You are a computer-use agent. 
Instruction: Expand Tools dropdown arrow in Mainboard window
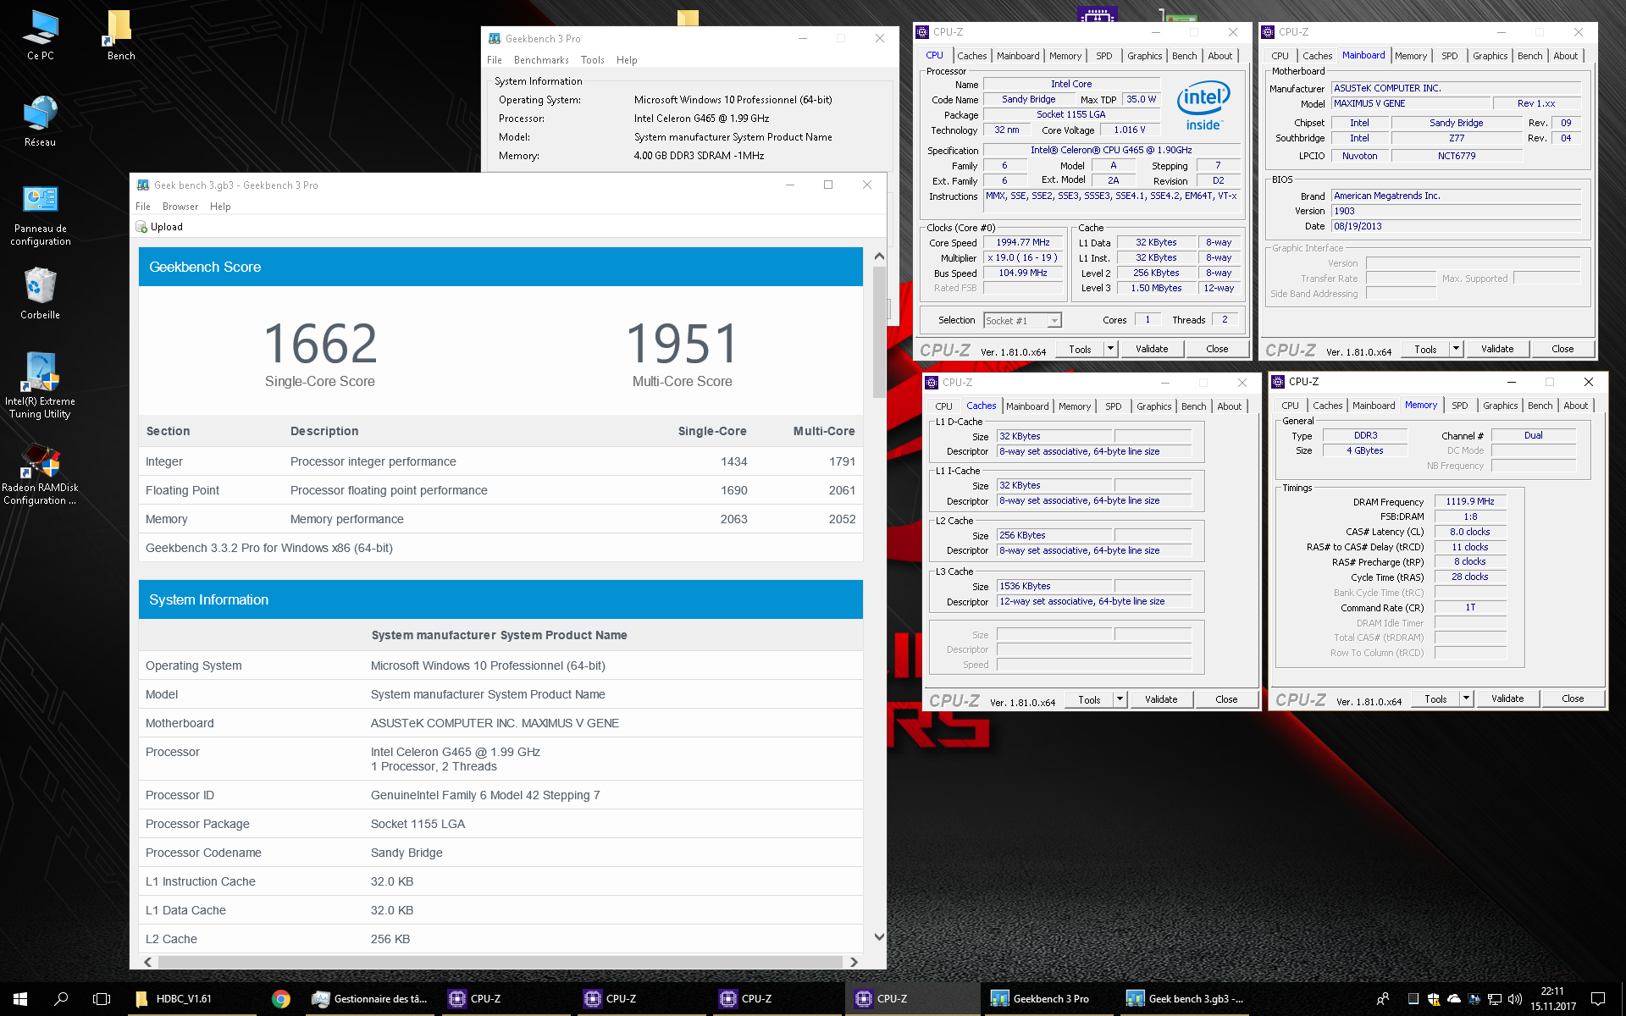point(1456,349)
